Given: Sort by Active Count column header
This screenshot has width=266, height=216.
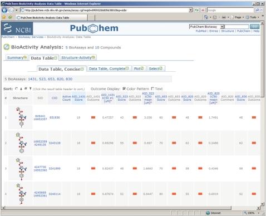Looking at the screenshot, I should [x=66, y=98].
